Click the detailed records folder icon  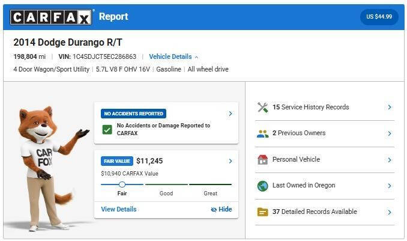point(263,212)
